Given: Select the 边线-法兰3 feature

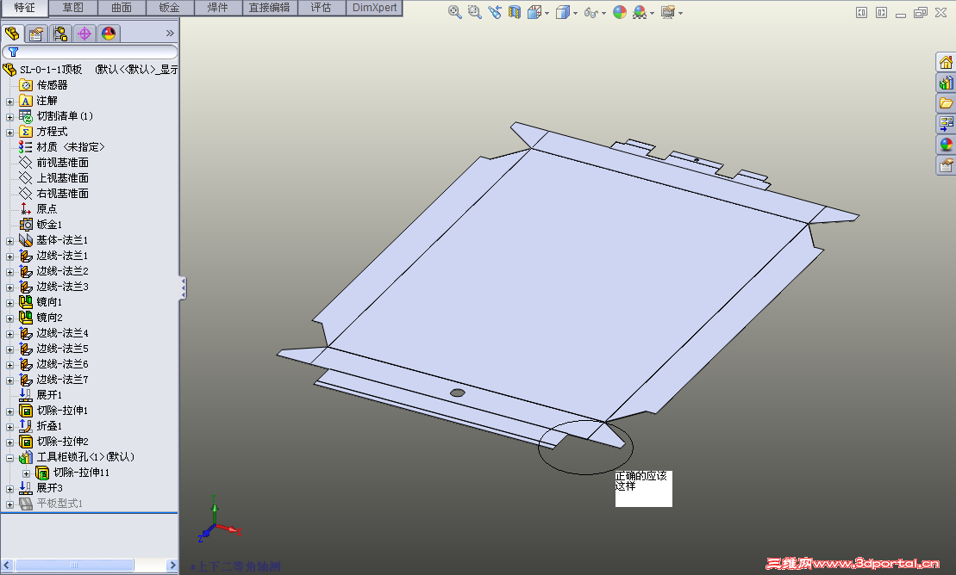Looking at the screenshot, I should (x=62, y=287).
